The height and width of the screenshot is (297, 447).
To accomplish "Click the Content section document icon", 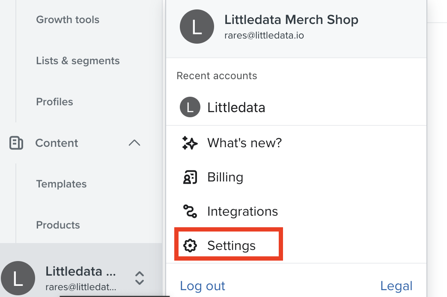I will (x=16, y=143).
